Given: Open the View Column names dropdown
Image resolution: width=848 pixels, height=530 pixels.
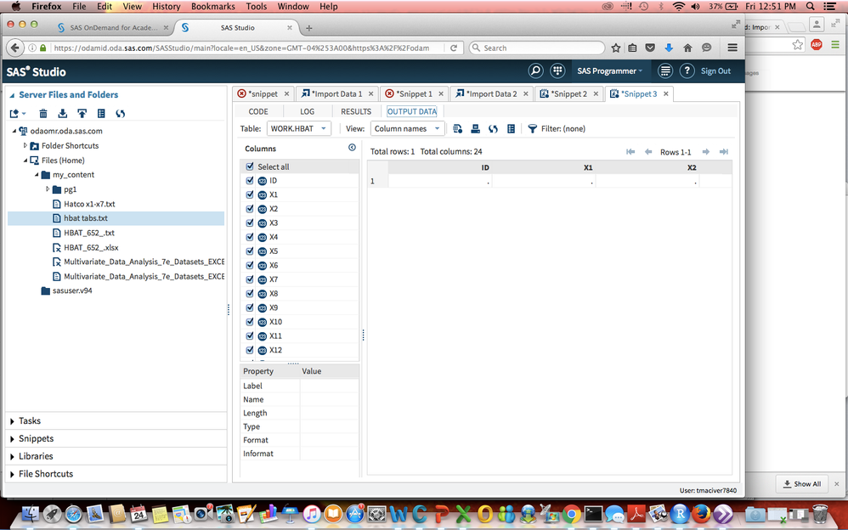Looking at the screenshot, I should tap(407, 129).
